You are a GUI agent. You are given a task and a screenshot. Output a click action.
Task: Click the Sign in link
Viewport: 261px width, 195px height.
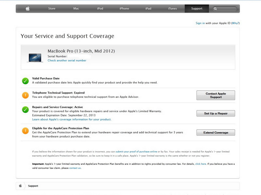tap(200, 23)
